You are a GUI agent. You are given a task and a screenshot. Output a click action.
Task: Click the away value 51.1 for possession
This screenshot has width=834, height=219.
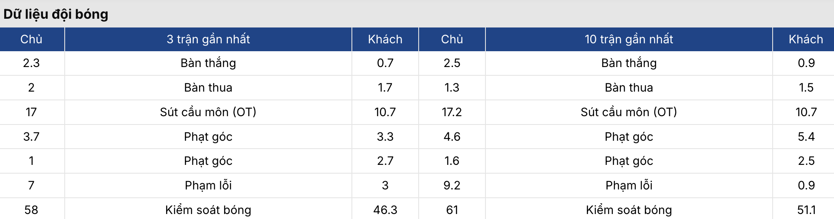806,210
